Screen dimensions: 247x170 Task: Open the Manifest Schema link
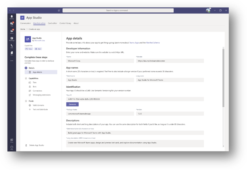coord(153,42)
